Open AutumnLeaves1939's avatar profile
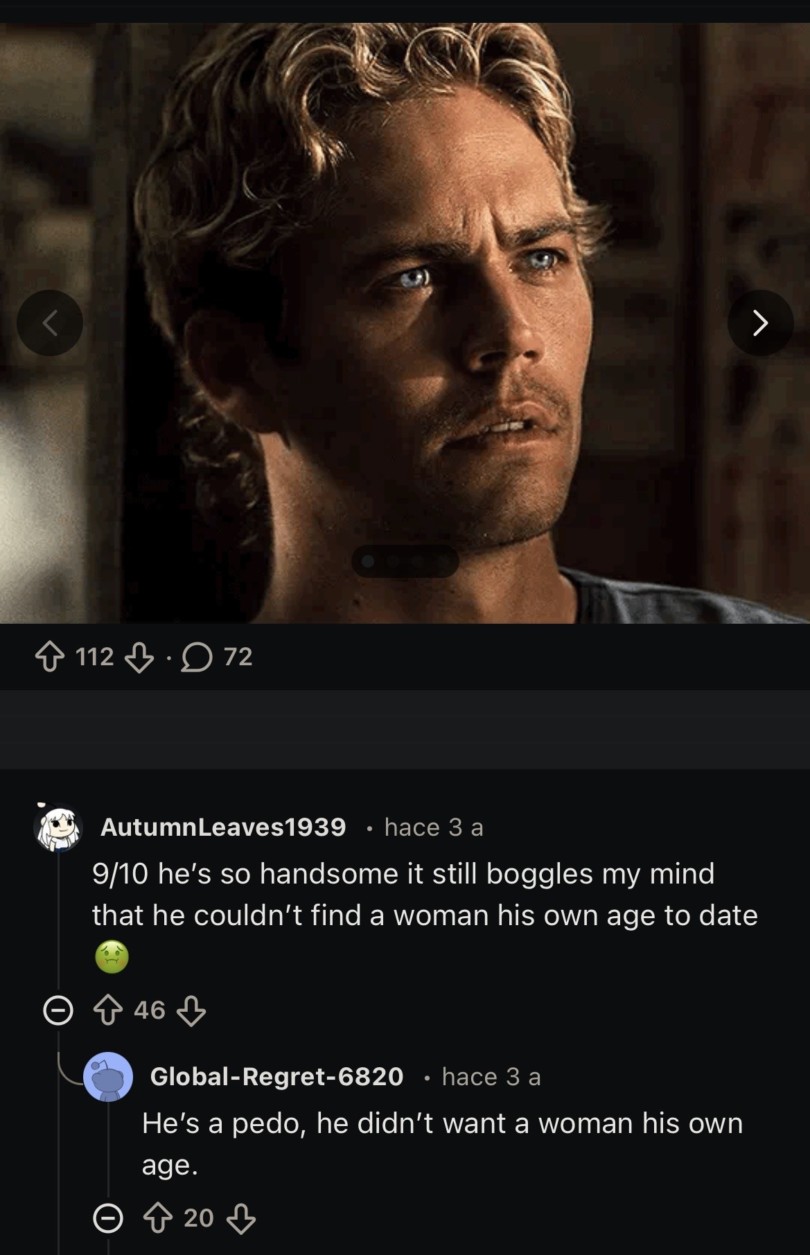Image resolution: width=810 pixels, height=1255 pixels. click(x=58, y=827)
